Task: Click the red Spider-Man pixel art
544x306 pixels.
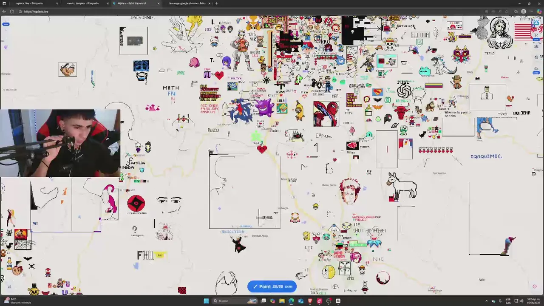Action: pos(326,113)
